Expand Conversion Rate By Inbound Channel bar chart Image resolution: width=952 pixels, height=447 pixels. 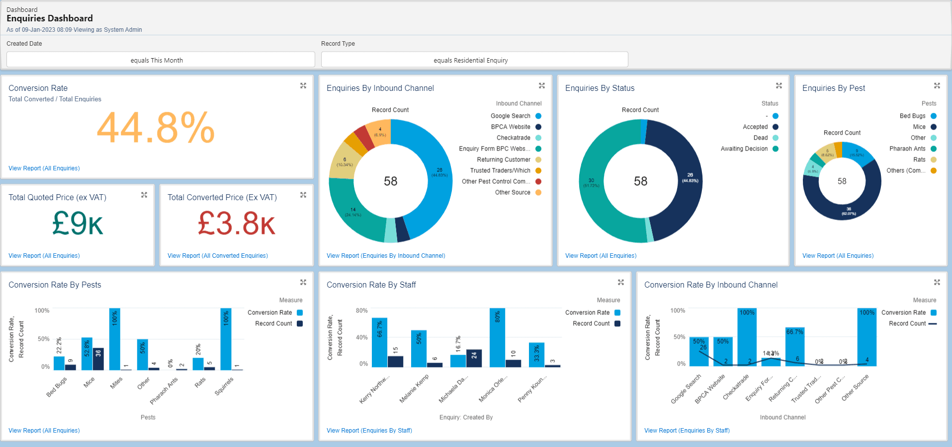(937, 283)
